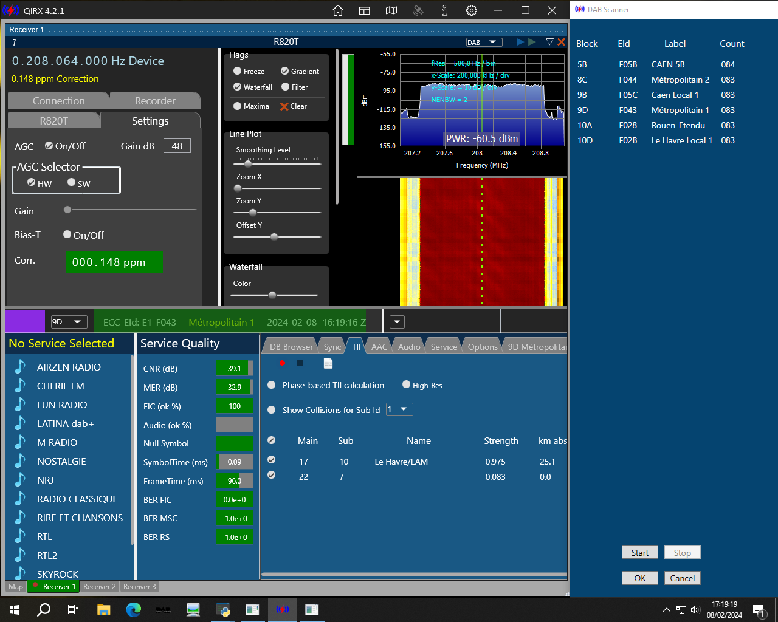Open the Map tab at bottom
778x622 pixels.
[x=16, y=587]
